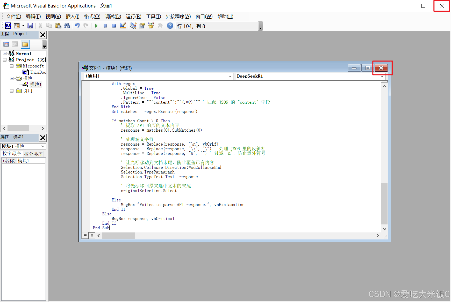The height and width of the screenshot is (302, 451).
Task: Open the 文件(F) menu
Action: coord(13,17)
